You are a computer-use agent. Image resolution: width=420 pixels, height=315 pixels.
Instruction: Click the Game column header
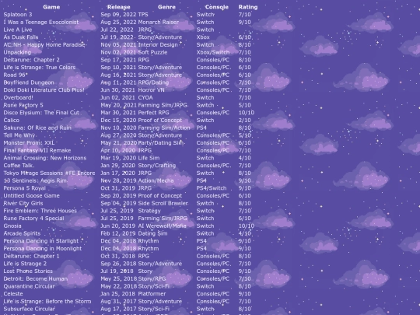(51, 7)
